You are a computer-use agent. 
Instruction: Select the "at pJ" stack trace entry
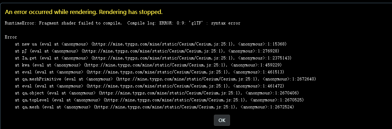click(x=147, y=51)
